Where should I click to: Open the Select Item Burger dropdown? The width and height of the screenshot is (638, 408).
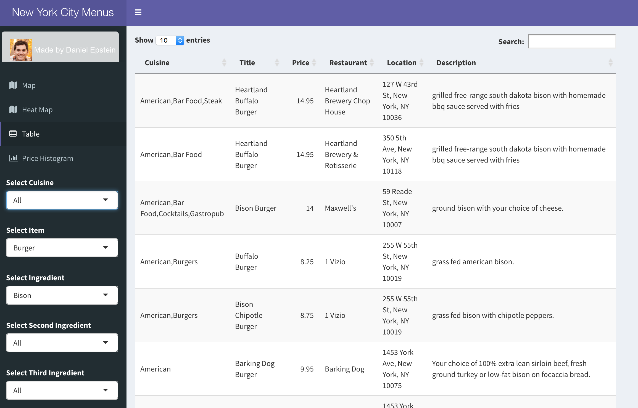pos(62,248)
